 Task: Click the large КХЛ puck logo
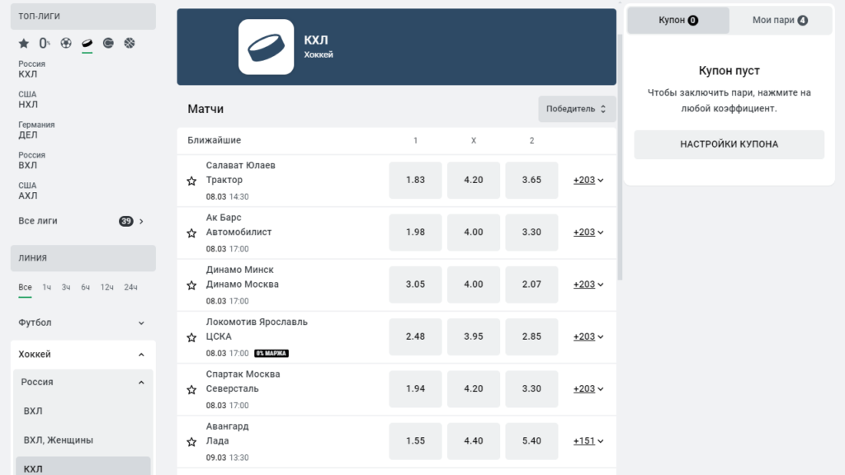pyautogui.click(x=267, y=47)
